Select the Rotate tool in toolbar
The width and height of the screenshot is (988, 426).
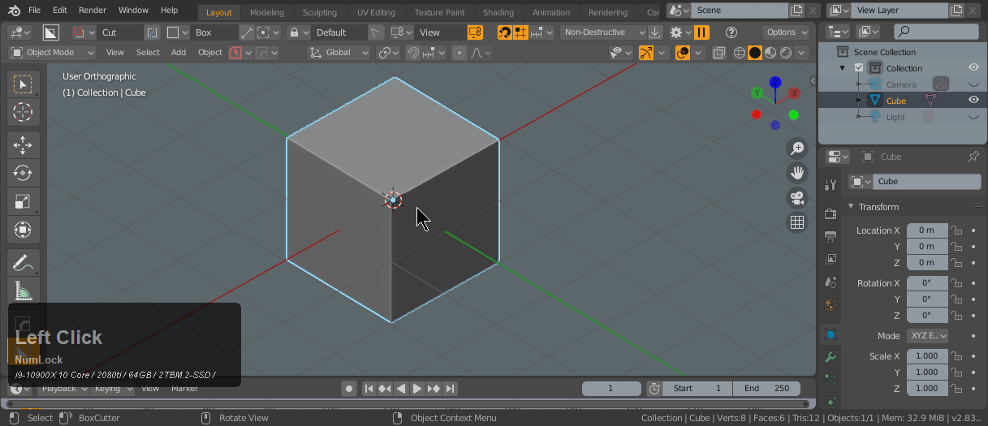(23, 173)
